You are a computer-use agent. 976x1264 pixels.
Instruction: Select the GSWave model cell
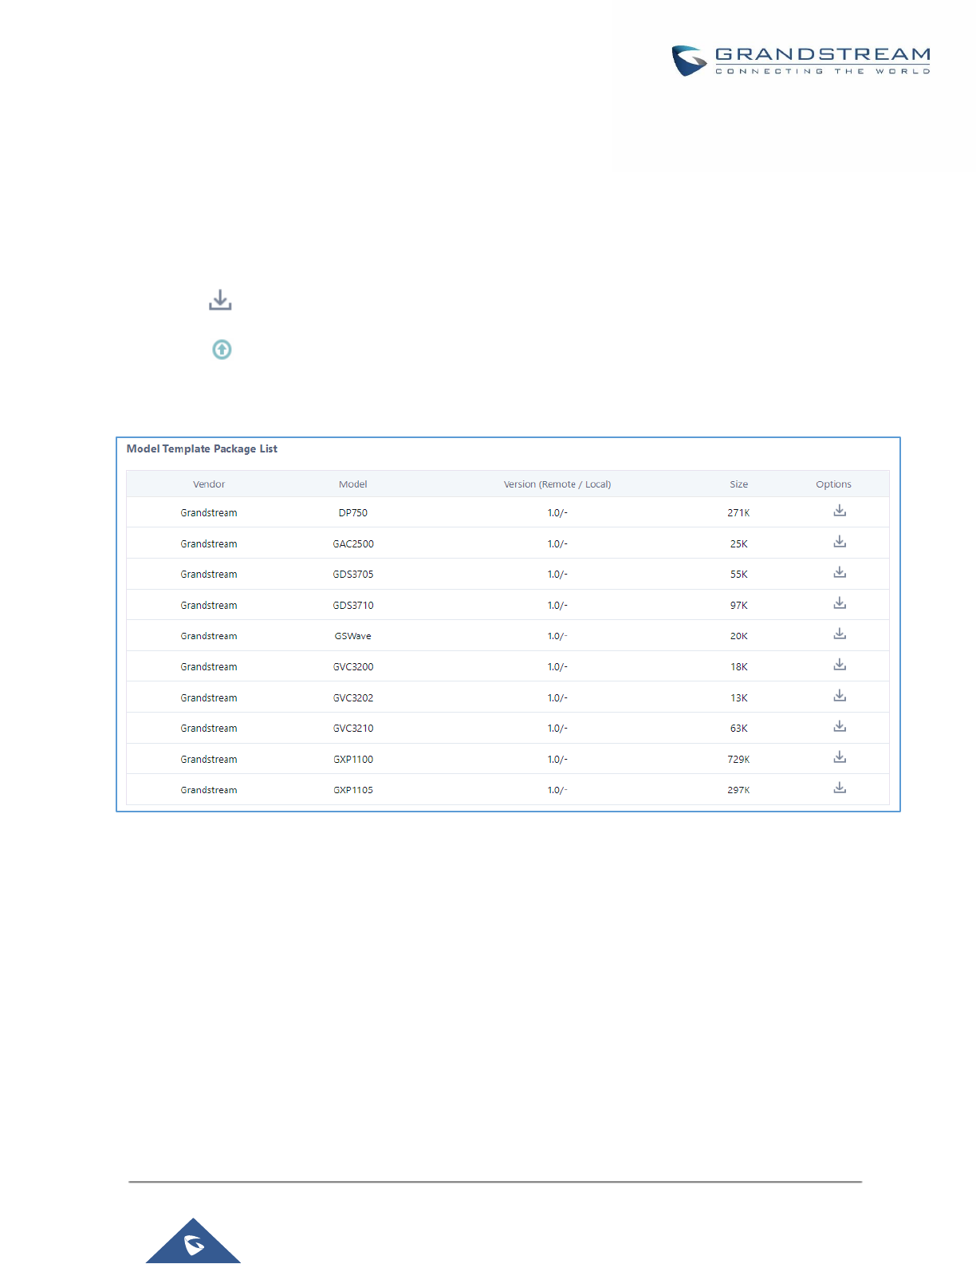pos(353,636)
